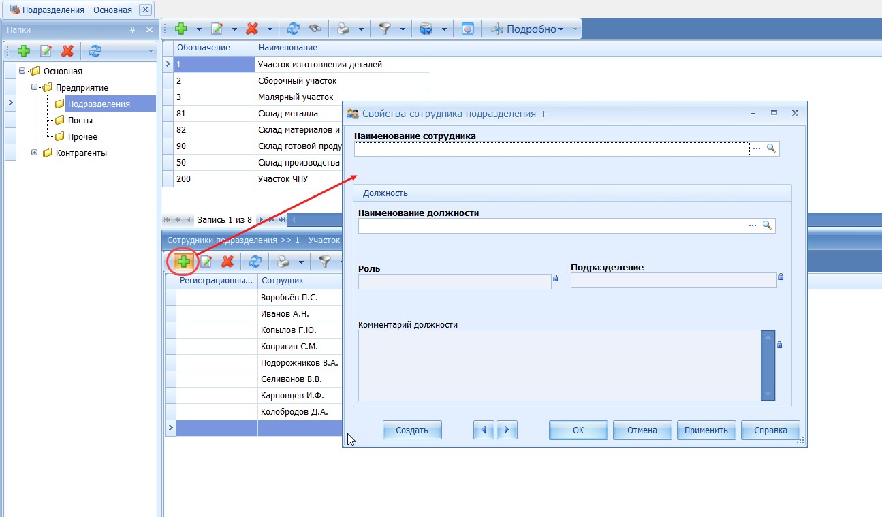Edit department record in top toolbar

pos(217,29)
